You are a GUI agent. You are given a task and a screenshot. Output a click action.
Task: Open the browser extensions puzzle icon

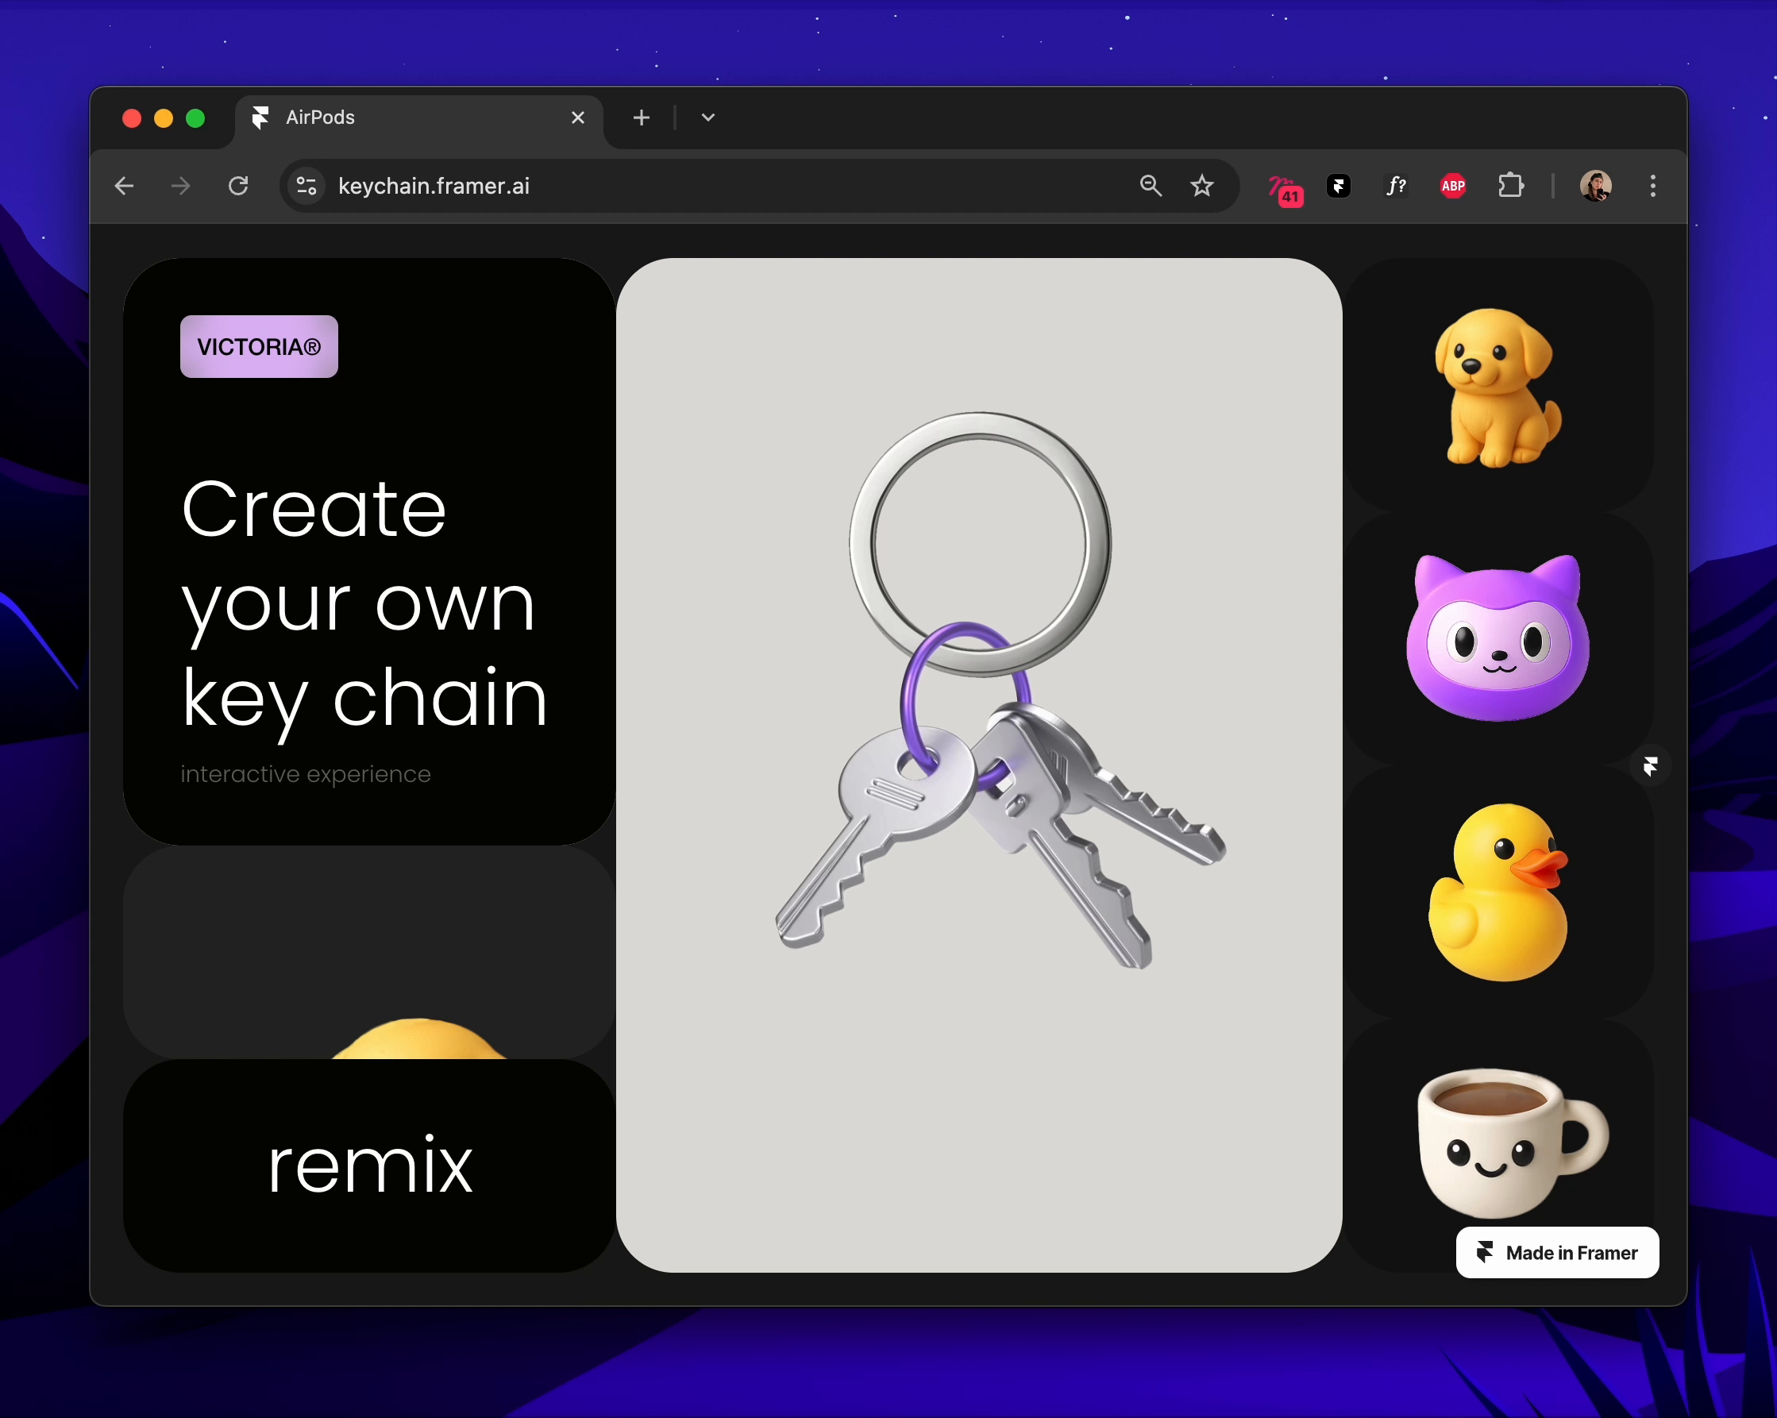[1511, 187]
